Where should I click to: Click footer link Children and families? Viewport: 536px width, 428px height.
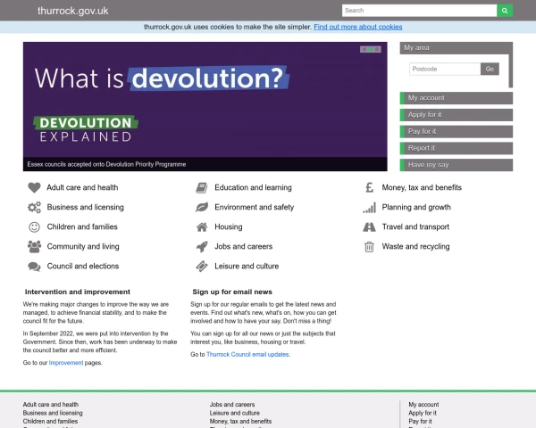coord(50,422)
